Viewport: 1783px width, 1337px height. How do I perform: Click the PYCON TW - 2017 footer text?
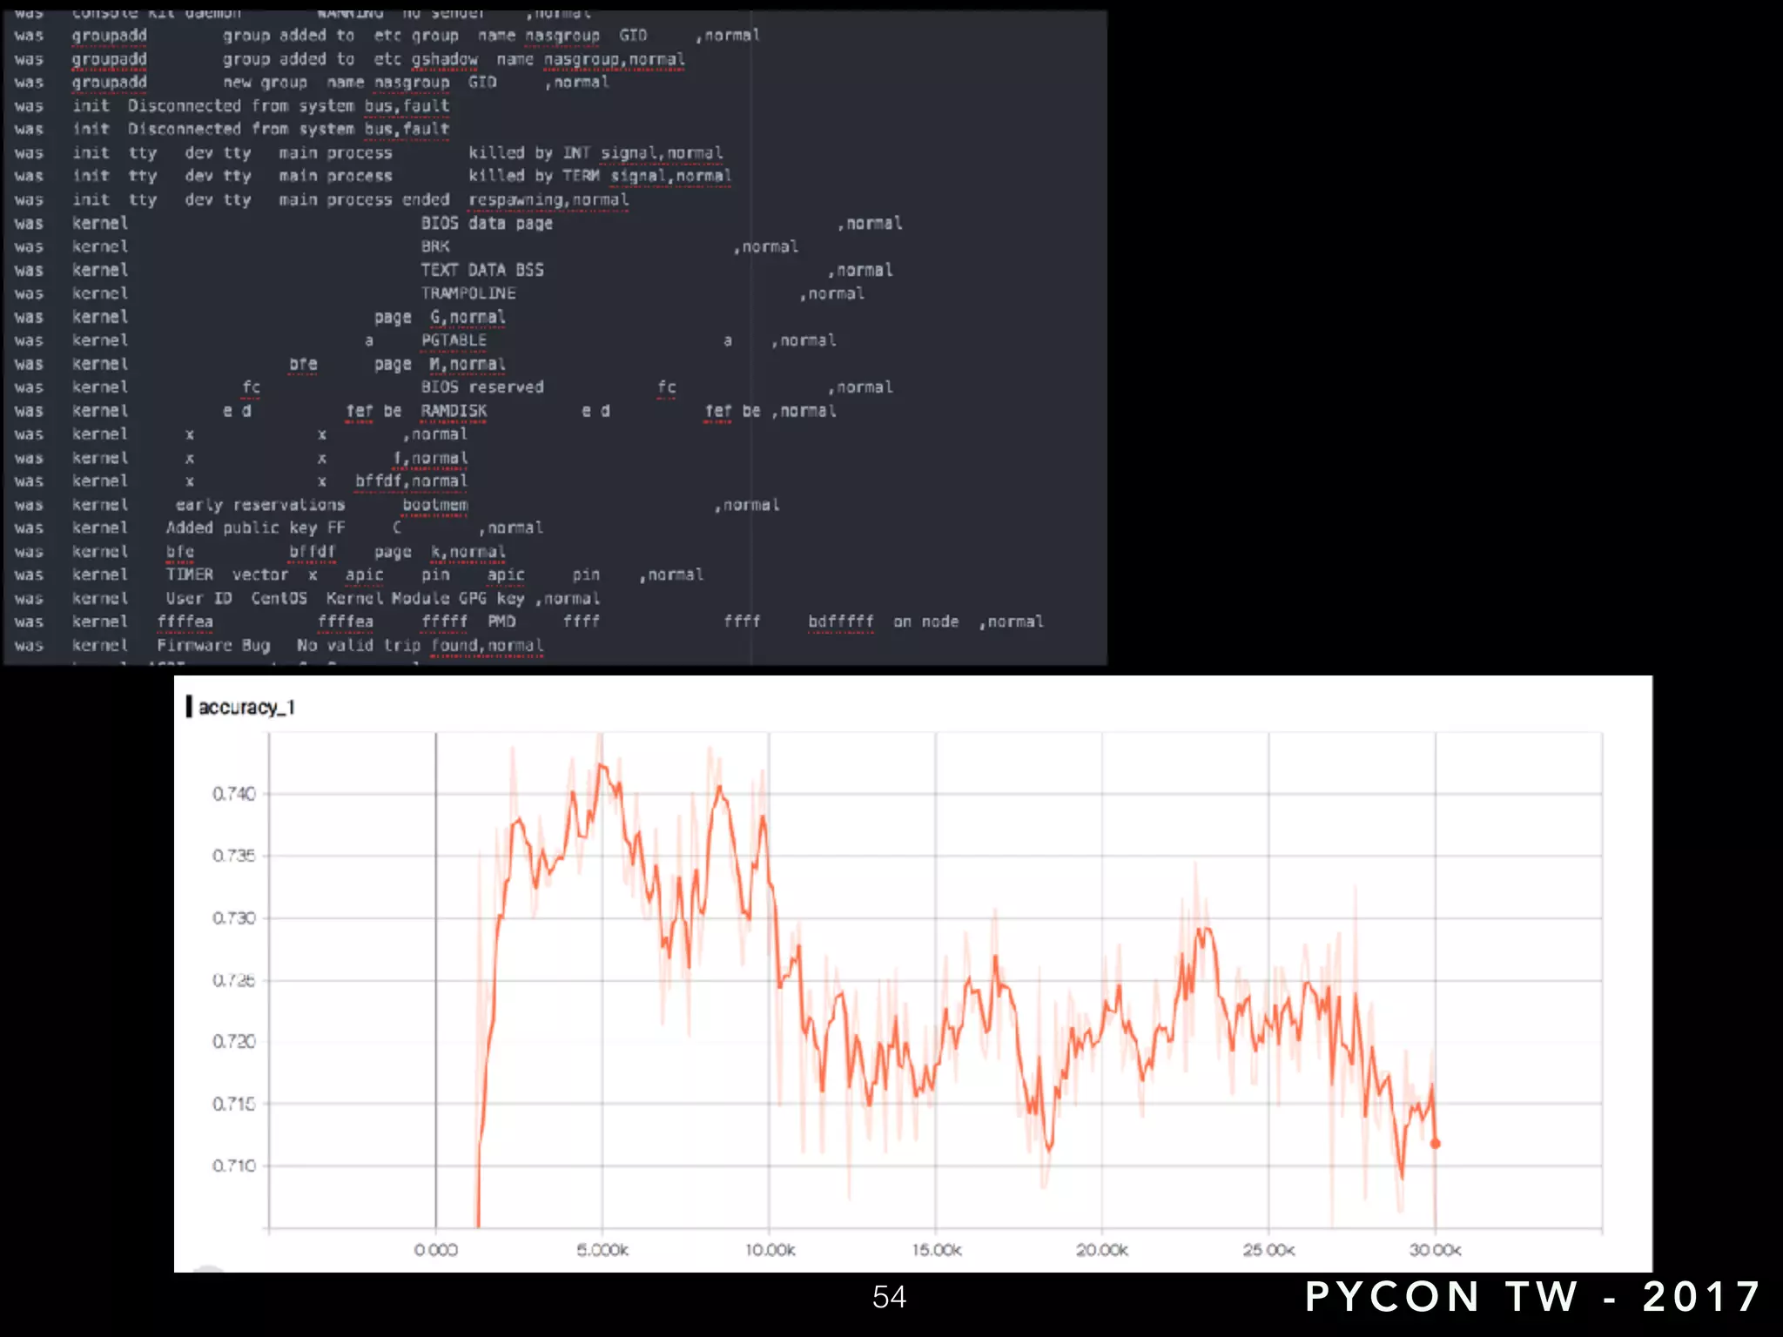[x=1532, y=1296]
